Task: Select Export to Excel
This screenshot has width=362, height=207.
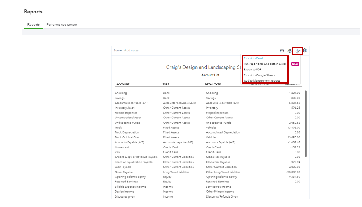Action: click(x=253, y=58)
